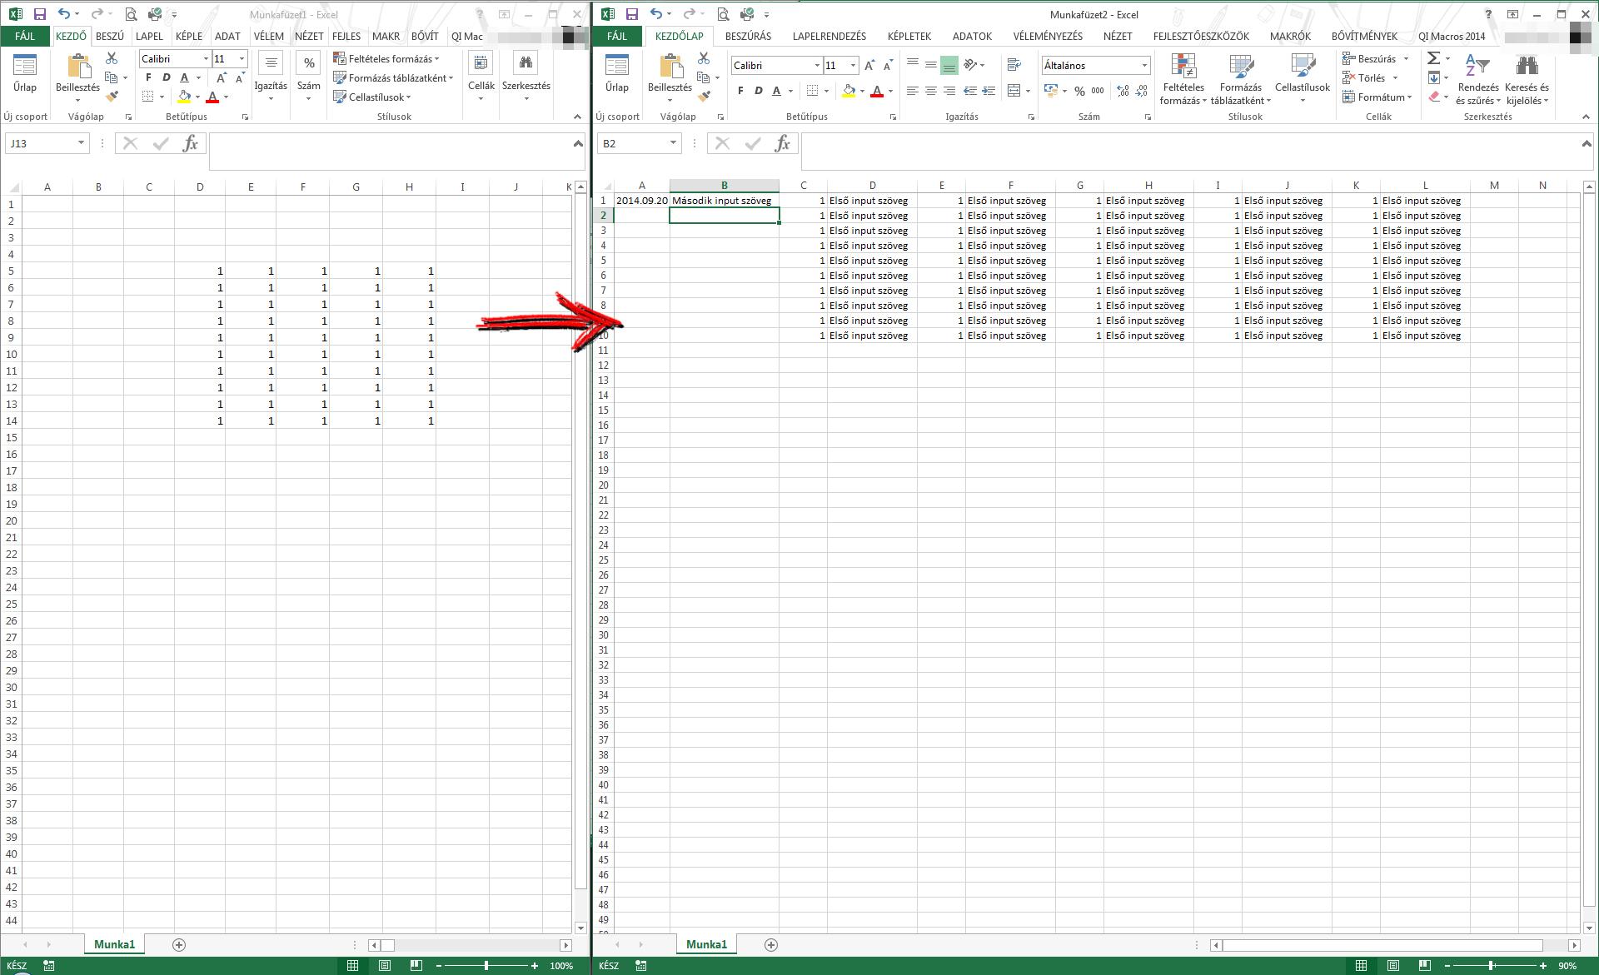Toggle bold (F) in Munkafüzet2 ribbon

(740, 91)
